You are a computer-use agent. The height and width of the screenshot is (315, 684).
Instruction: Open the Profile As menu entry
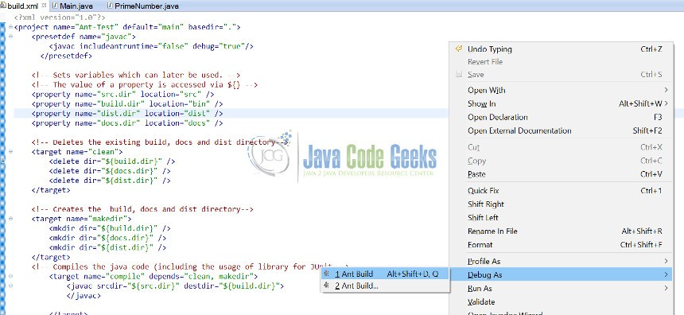(x=561, y=262)
